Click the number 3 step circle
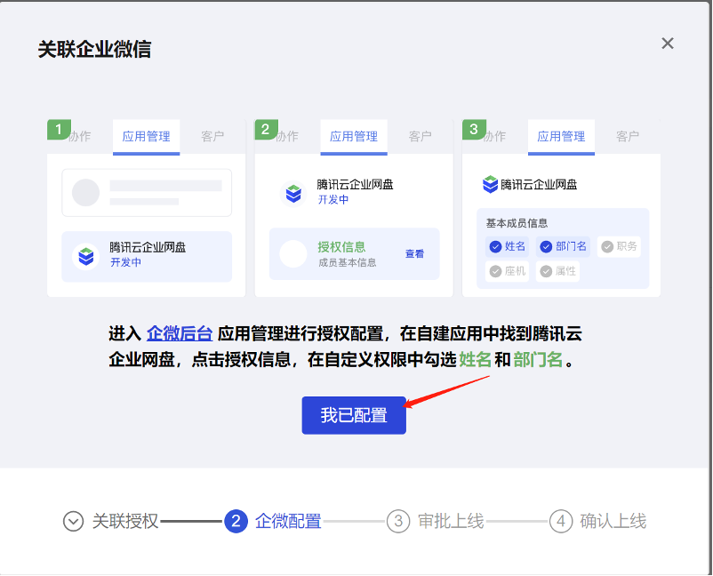Screen dimensions: 713x576 coord(398,521)
